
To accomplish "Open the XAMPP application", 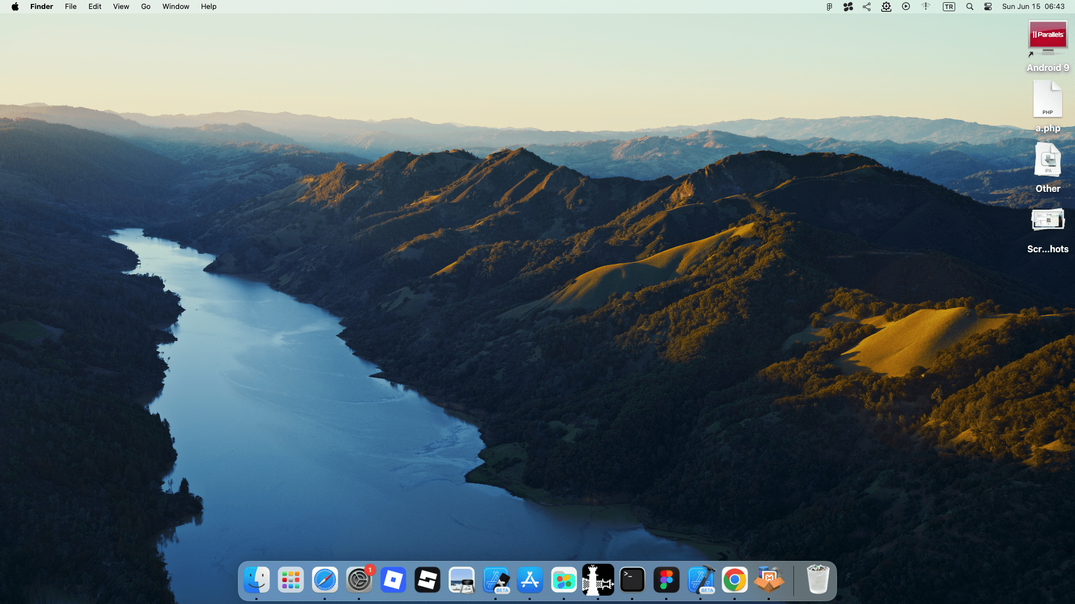I will (769, 580).
